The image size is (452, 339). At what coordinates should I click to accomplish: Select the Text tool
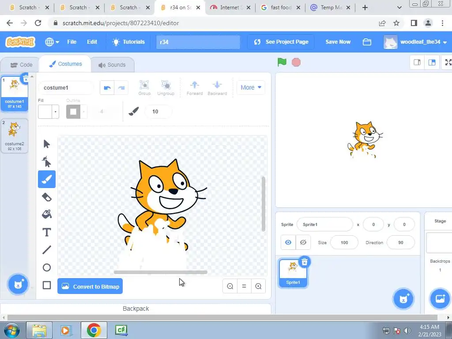(x=47, y=232)
